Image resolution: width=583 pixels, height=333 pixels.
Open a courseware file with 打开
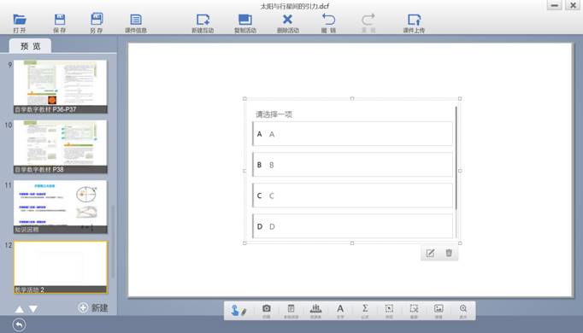(20, 23)
